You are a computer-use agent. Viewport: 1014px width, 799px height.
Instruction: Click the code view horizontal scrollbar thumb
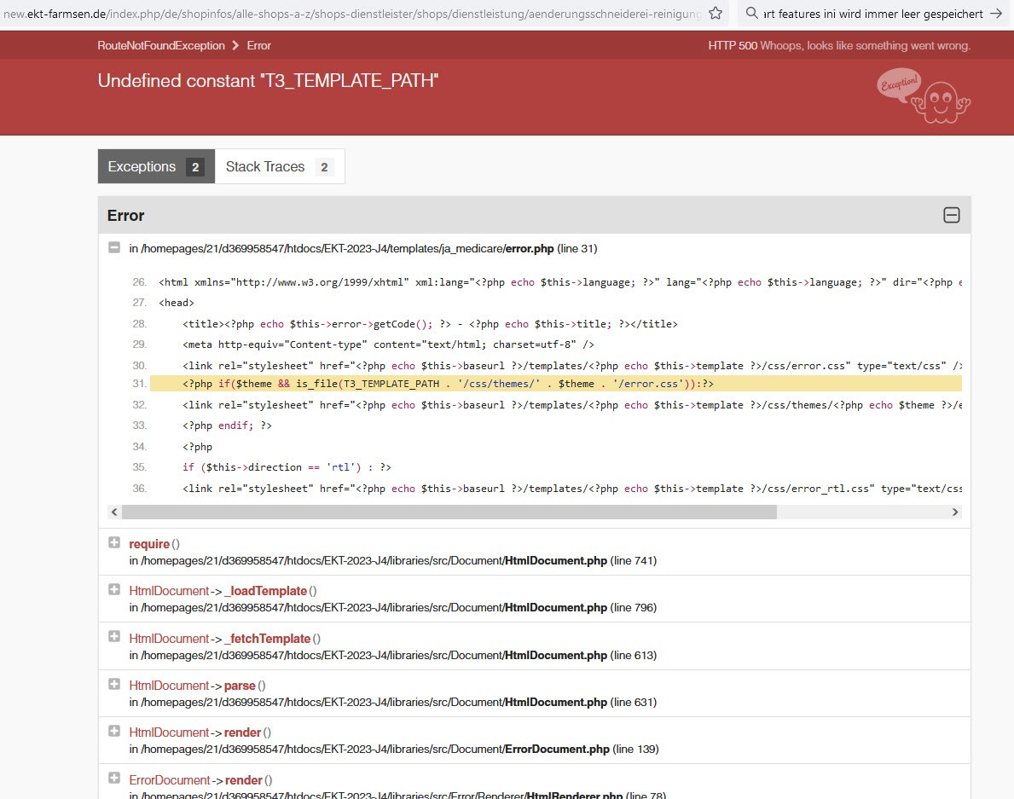pyautogui.click(x=449, y=512)
